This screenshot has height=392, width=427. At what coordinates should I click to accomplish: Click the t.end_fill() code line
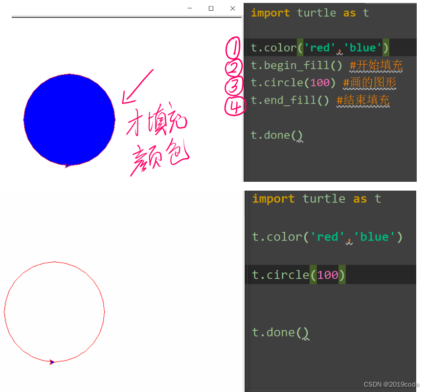click(290, 100)
